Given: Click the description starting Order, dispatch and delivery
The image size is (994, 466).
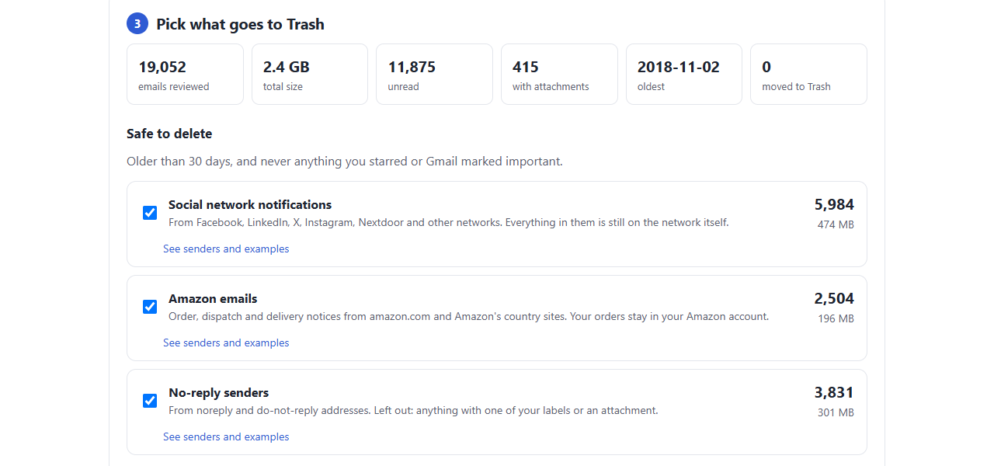Looking at the screenshot, I should 469,316.
